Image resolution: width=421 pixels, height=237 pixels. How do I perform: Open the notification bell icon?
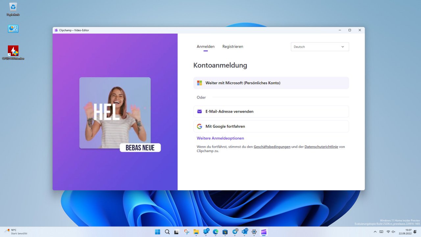coord(415,232)
